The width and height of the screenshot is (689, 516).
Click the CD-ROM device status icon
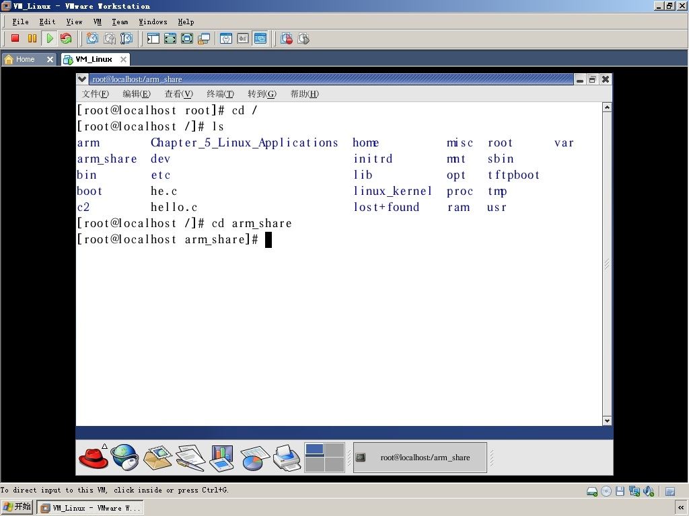point(606,491)
